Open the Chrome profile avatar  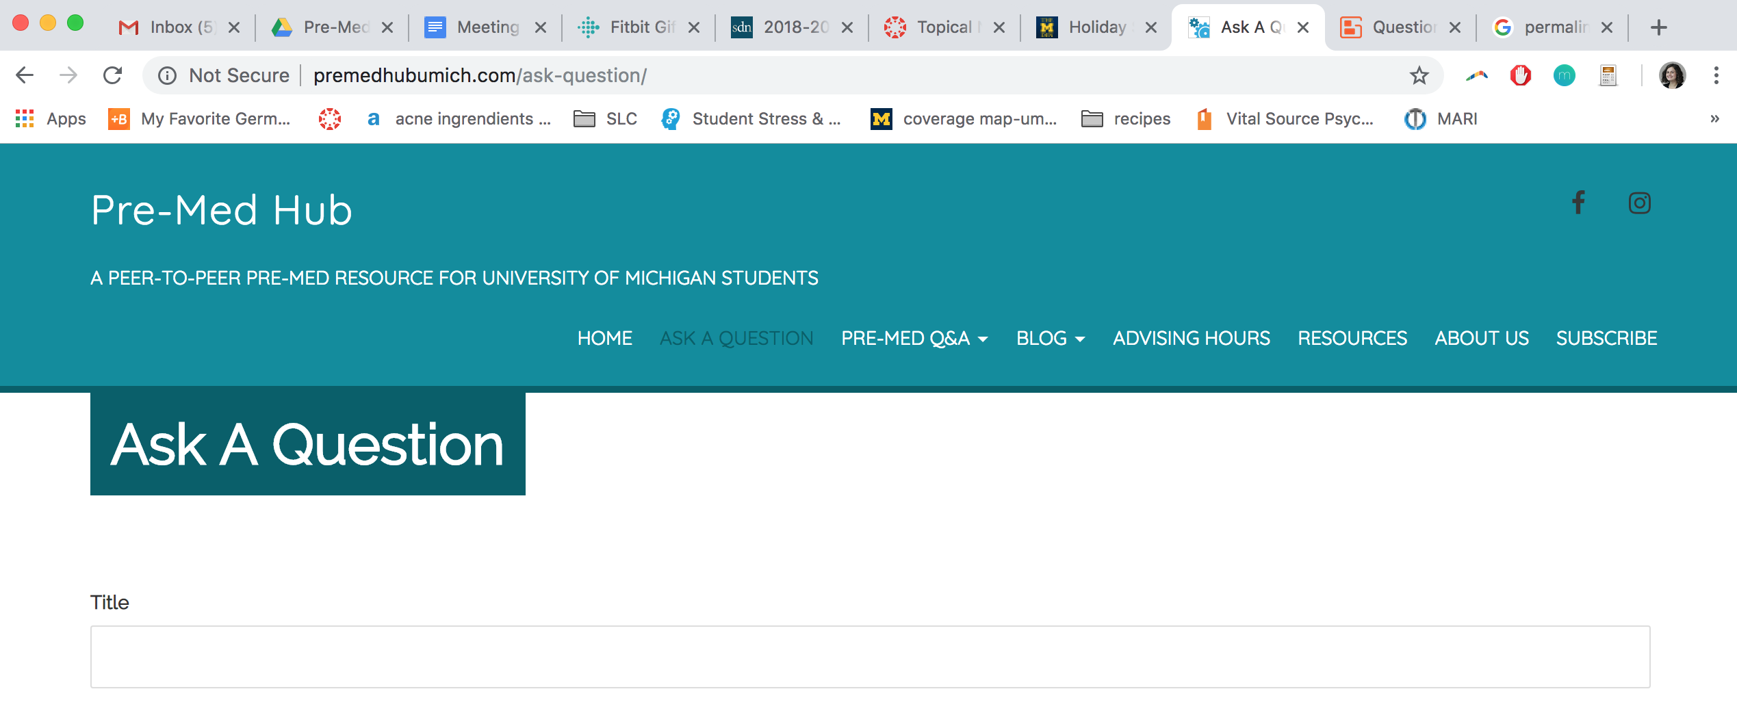tap(1671, 75)
